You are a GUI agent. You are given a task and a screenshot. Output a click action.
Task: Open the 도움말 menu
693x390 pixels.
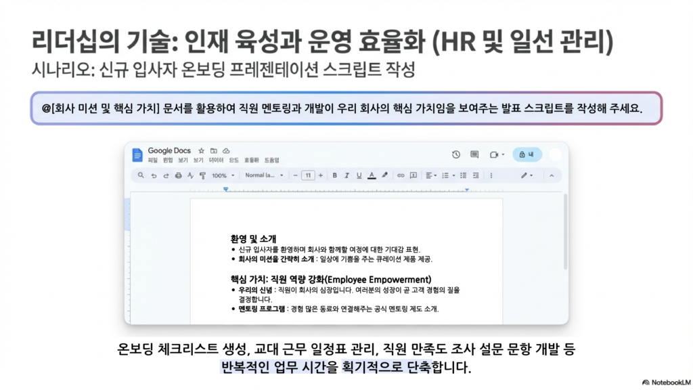271,160
